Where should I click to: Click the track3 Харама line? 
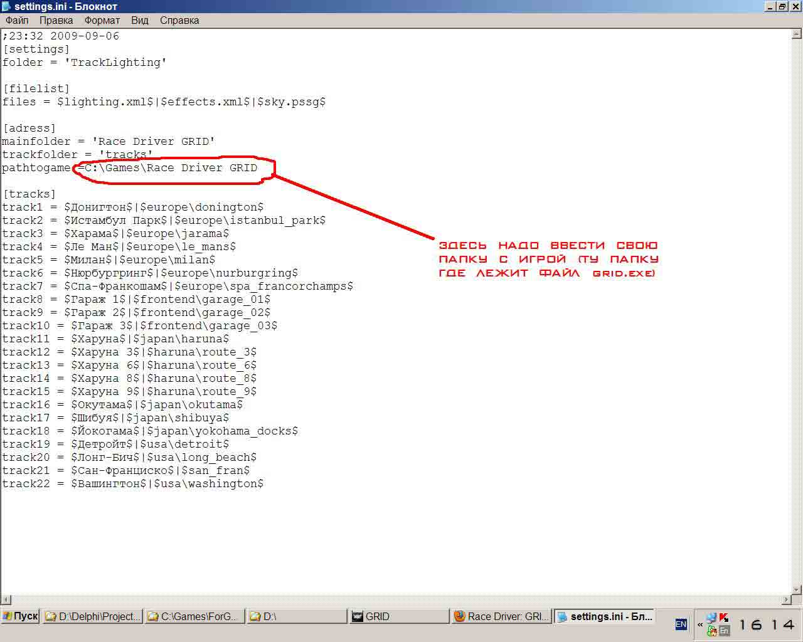[x=115, y=233]
